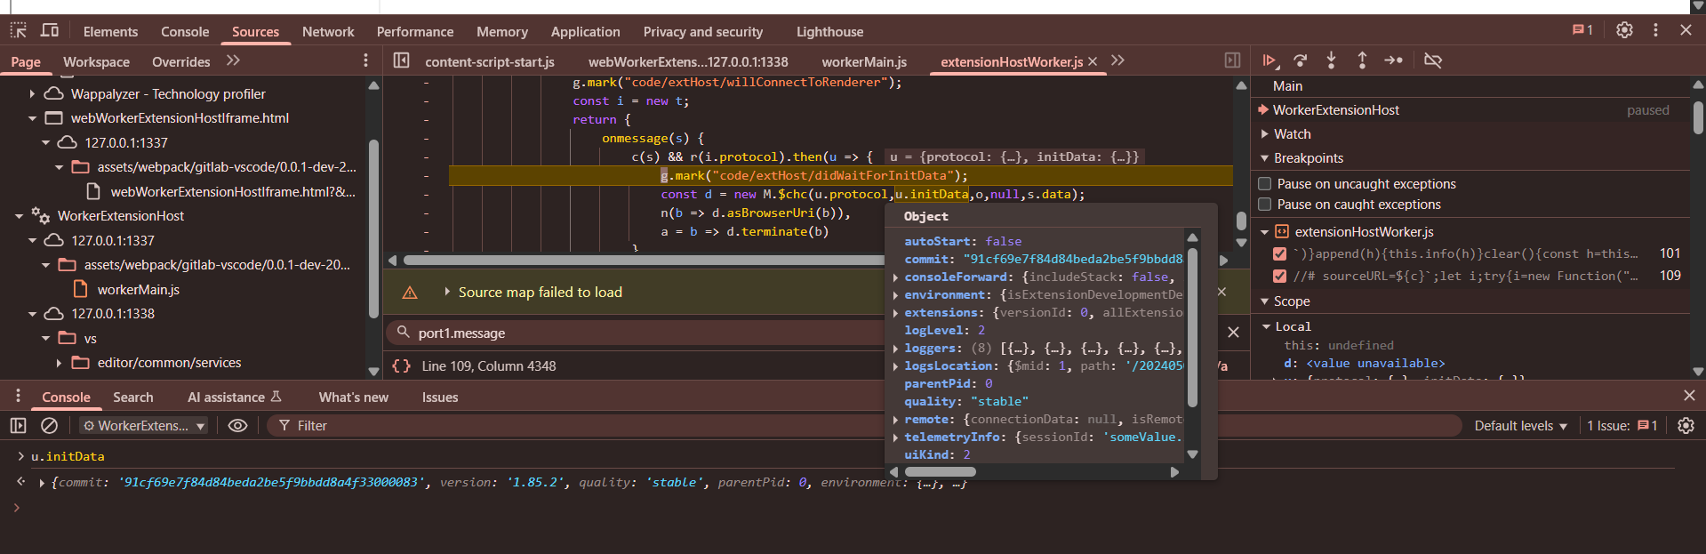Viewport: 1706px width, 554px height.
Task: Step out of current function
Action: click(1362, 60)
